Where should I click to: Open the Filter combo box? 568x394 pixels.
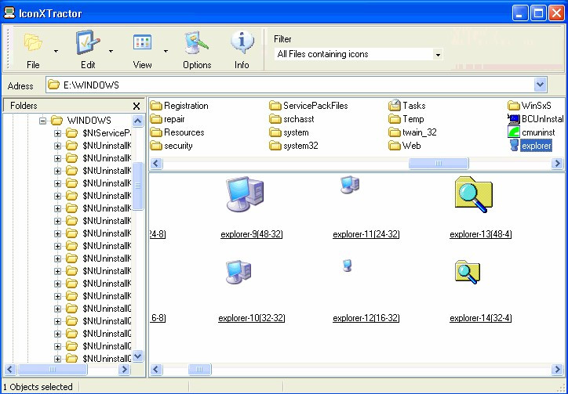click(x=359, y=54)
